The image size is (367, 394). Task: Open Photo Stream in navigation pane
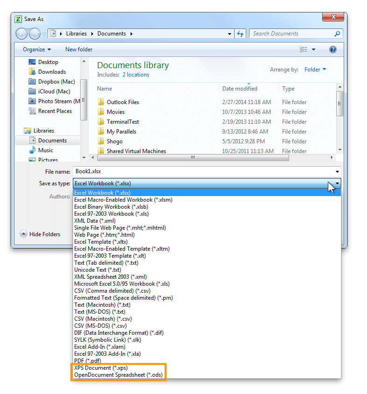[54, 101]
